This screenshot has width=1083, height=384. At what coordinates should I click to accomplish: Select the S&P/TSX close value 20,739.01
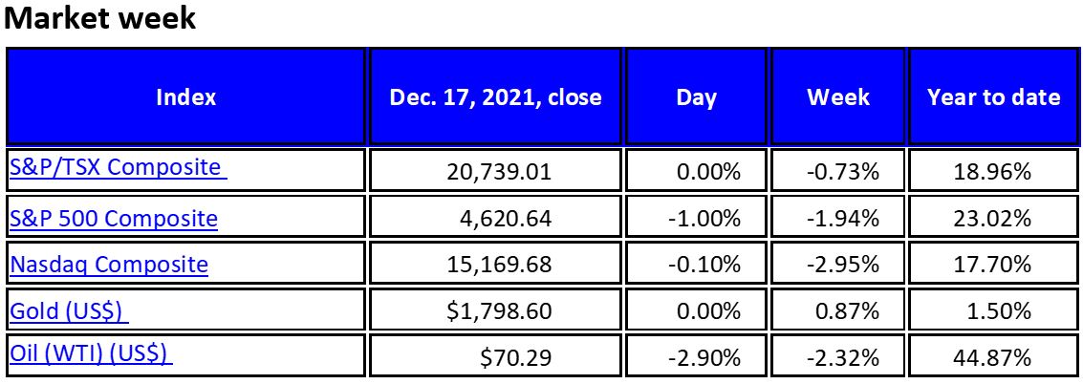coord(499,172)
